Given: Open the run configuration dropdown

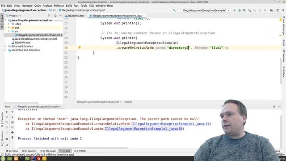Looking at the screenshot, I should [x=205, y=10].
